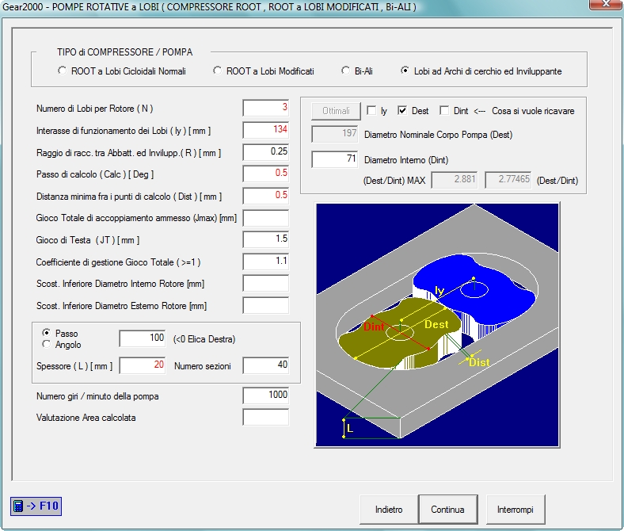The width and height of the screenshot is (624, 531).
Task: Click the Dest/Dint ratio value 2.77465
Action: [x=508, y=180]
